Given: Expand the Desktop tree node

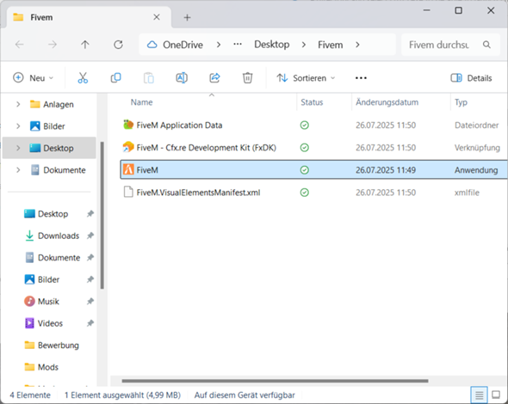Looking at the screenshot, I should pos(18,148).
